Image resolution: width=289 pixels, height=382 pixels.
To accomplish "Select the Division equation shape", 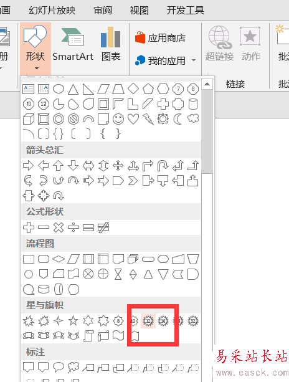I will [x=73, y=227].
